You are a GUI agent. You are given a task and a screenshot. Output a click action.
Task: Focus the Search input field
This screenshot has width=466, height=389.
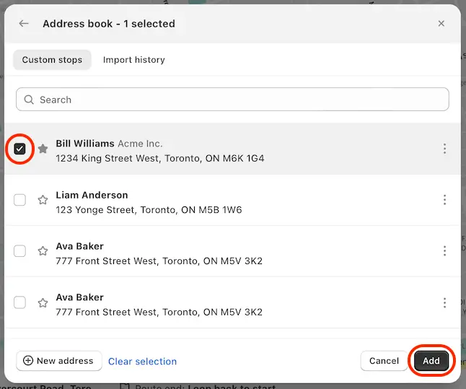tap(232, 100)
